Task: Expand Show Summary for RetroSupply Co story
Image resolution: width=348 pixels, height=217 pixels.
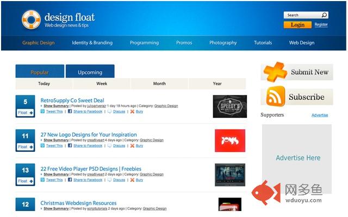Action: pos(56,106)
